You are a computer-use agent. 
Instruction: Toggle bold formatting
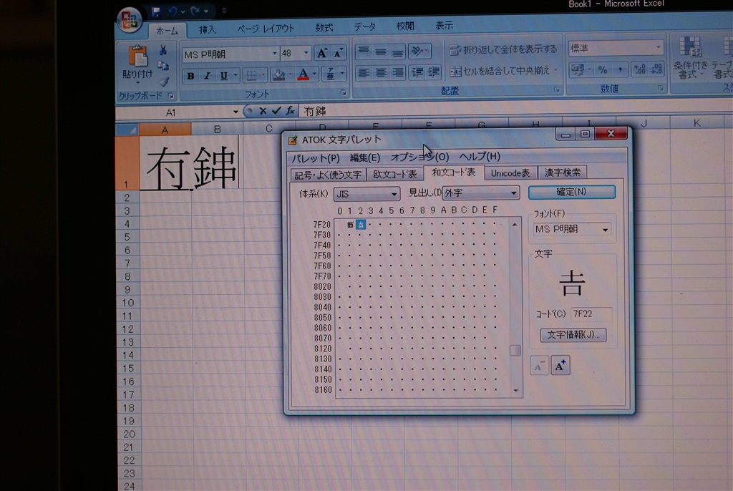[x=190, y=76]
